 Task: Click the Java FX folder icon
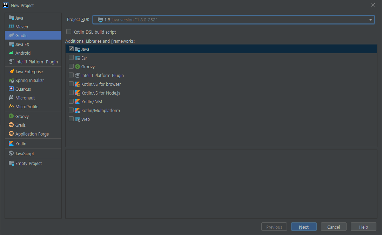(x=11, y=44)
